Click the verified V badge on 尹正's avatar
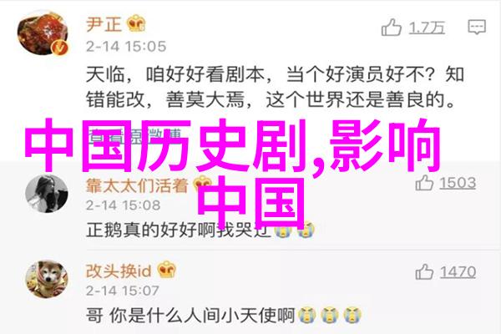The image size is (501, 334). click(x=60, y=48)
